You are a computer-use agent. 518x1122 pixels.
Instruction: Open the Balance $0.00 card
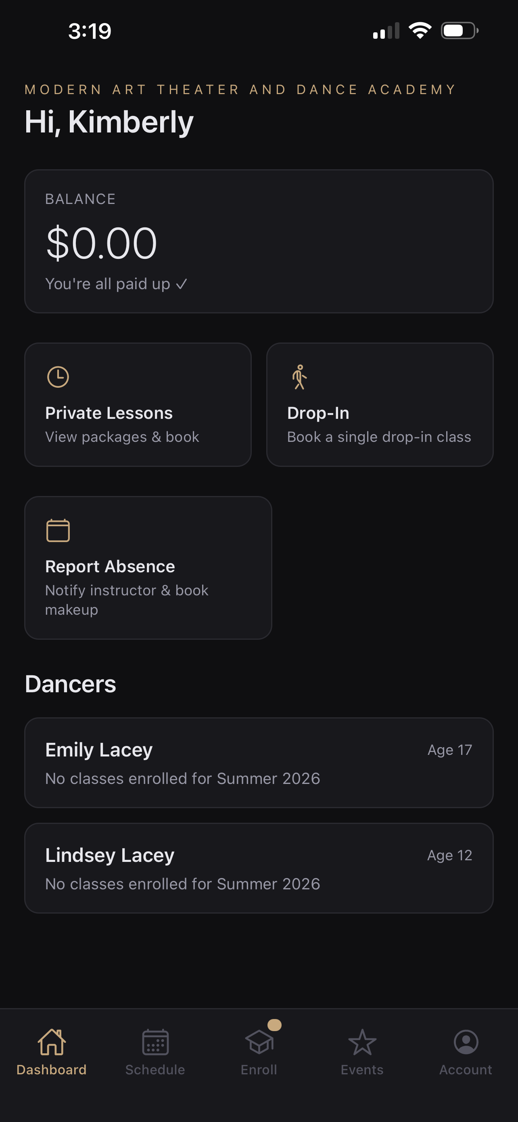(x=259, y=241)
